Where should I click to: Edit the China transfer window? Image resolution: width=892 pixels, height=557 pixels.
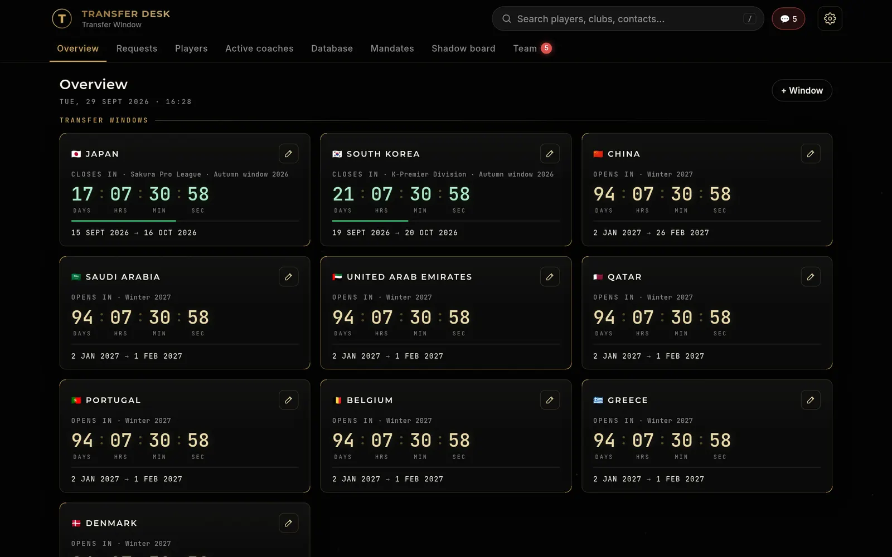pyautogui.click(x=811, y=154)
